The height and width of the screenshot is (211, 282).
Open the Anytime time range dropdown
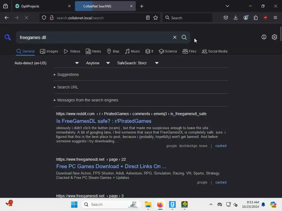98,63
